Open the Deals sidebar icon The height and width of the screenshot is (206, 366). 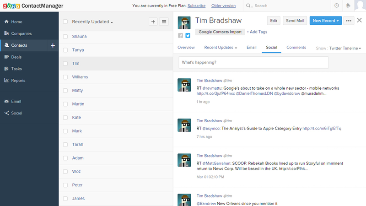[x=6, y=57]
